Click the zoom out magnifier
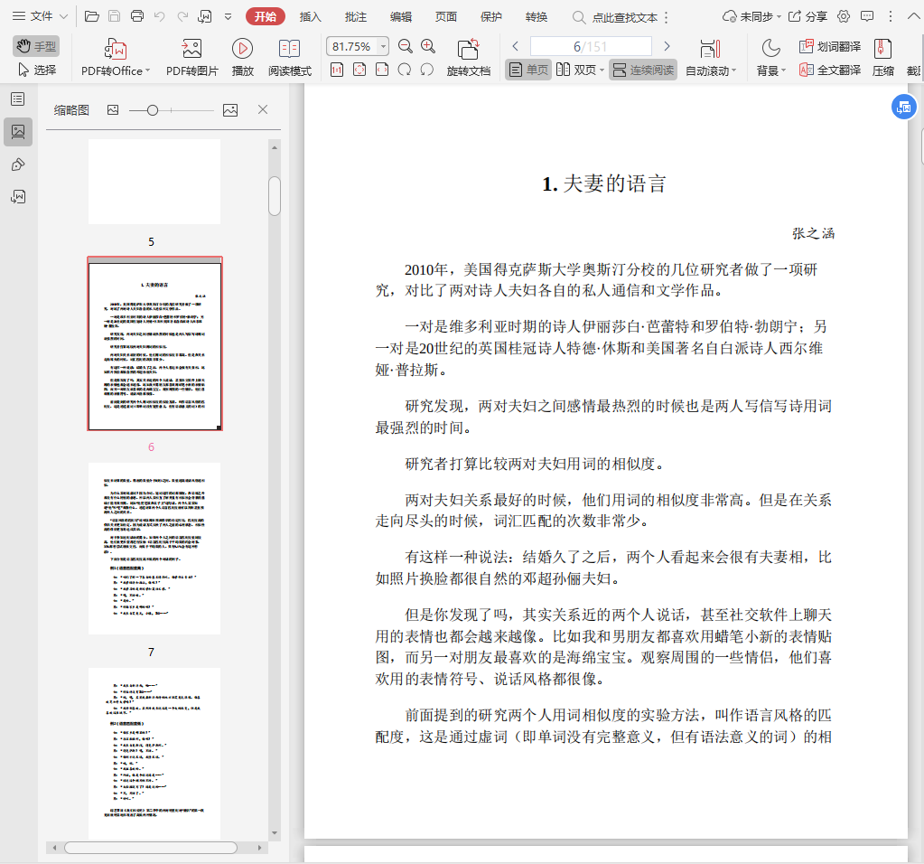 (406, 46)
